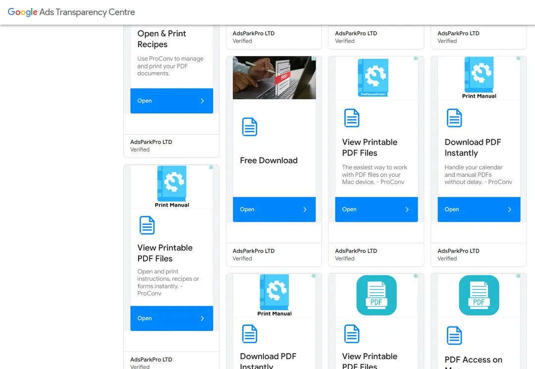Click Print Manual logo in ad below Free Download

[x=274, y=295]
